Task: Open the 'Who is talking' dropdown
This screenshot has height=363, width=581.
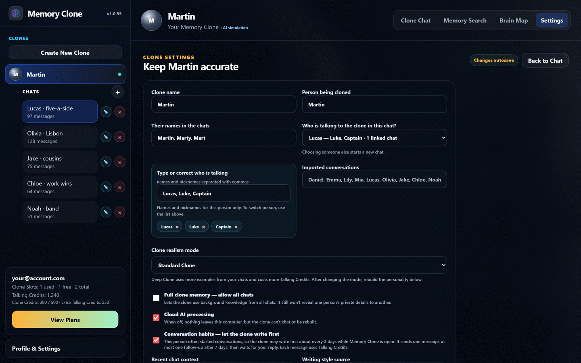Action: (374, 138)
